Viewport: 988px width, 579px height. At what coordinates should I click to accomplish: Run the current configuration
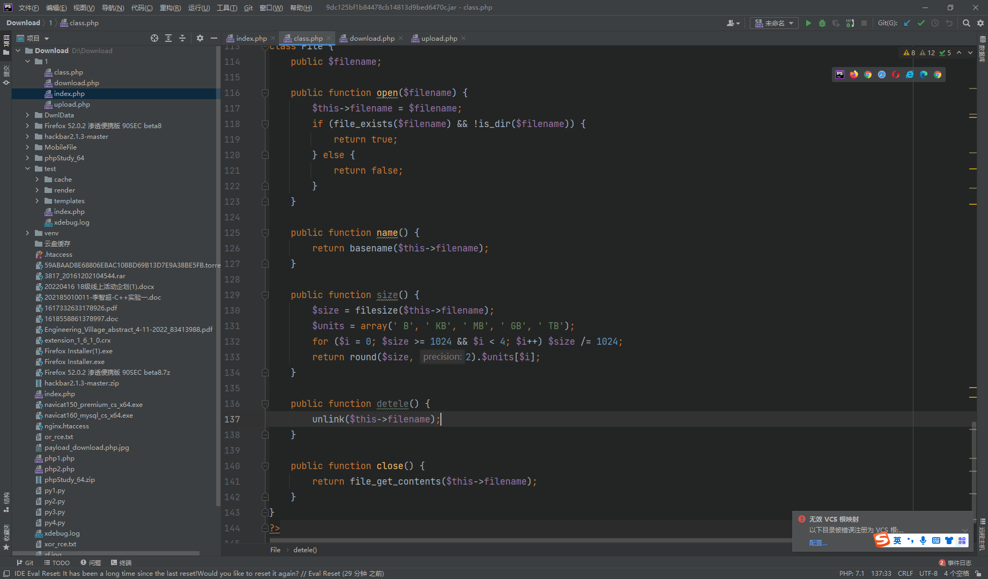click(808, 23)
